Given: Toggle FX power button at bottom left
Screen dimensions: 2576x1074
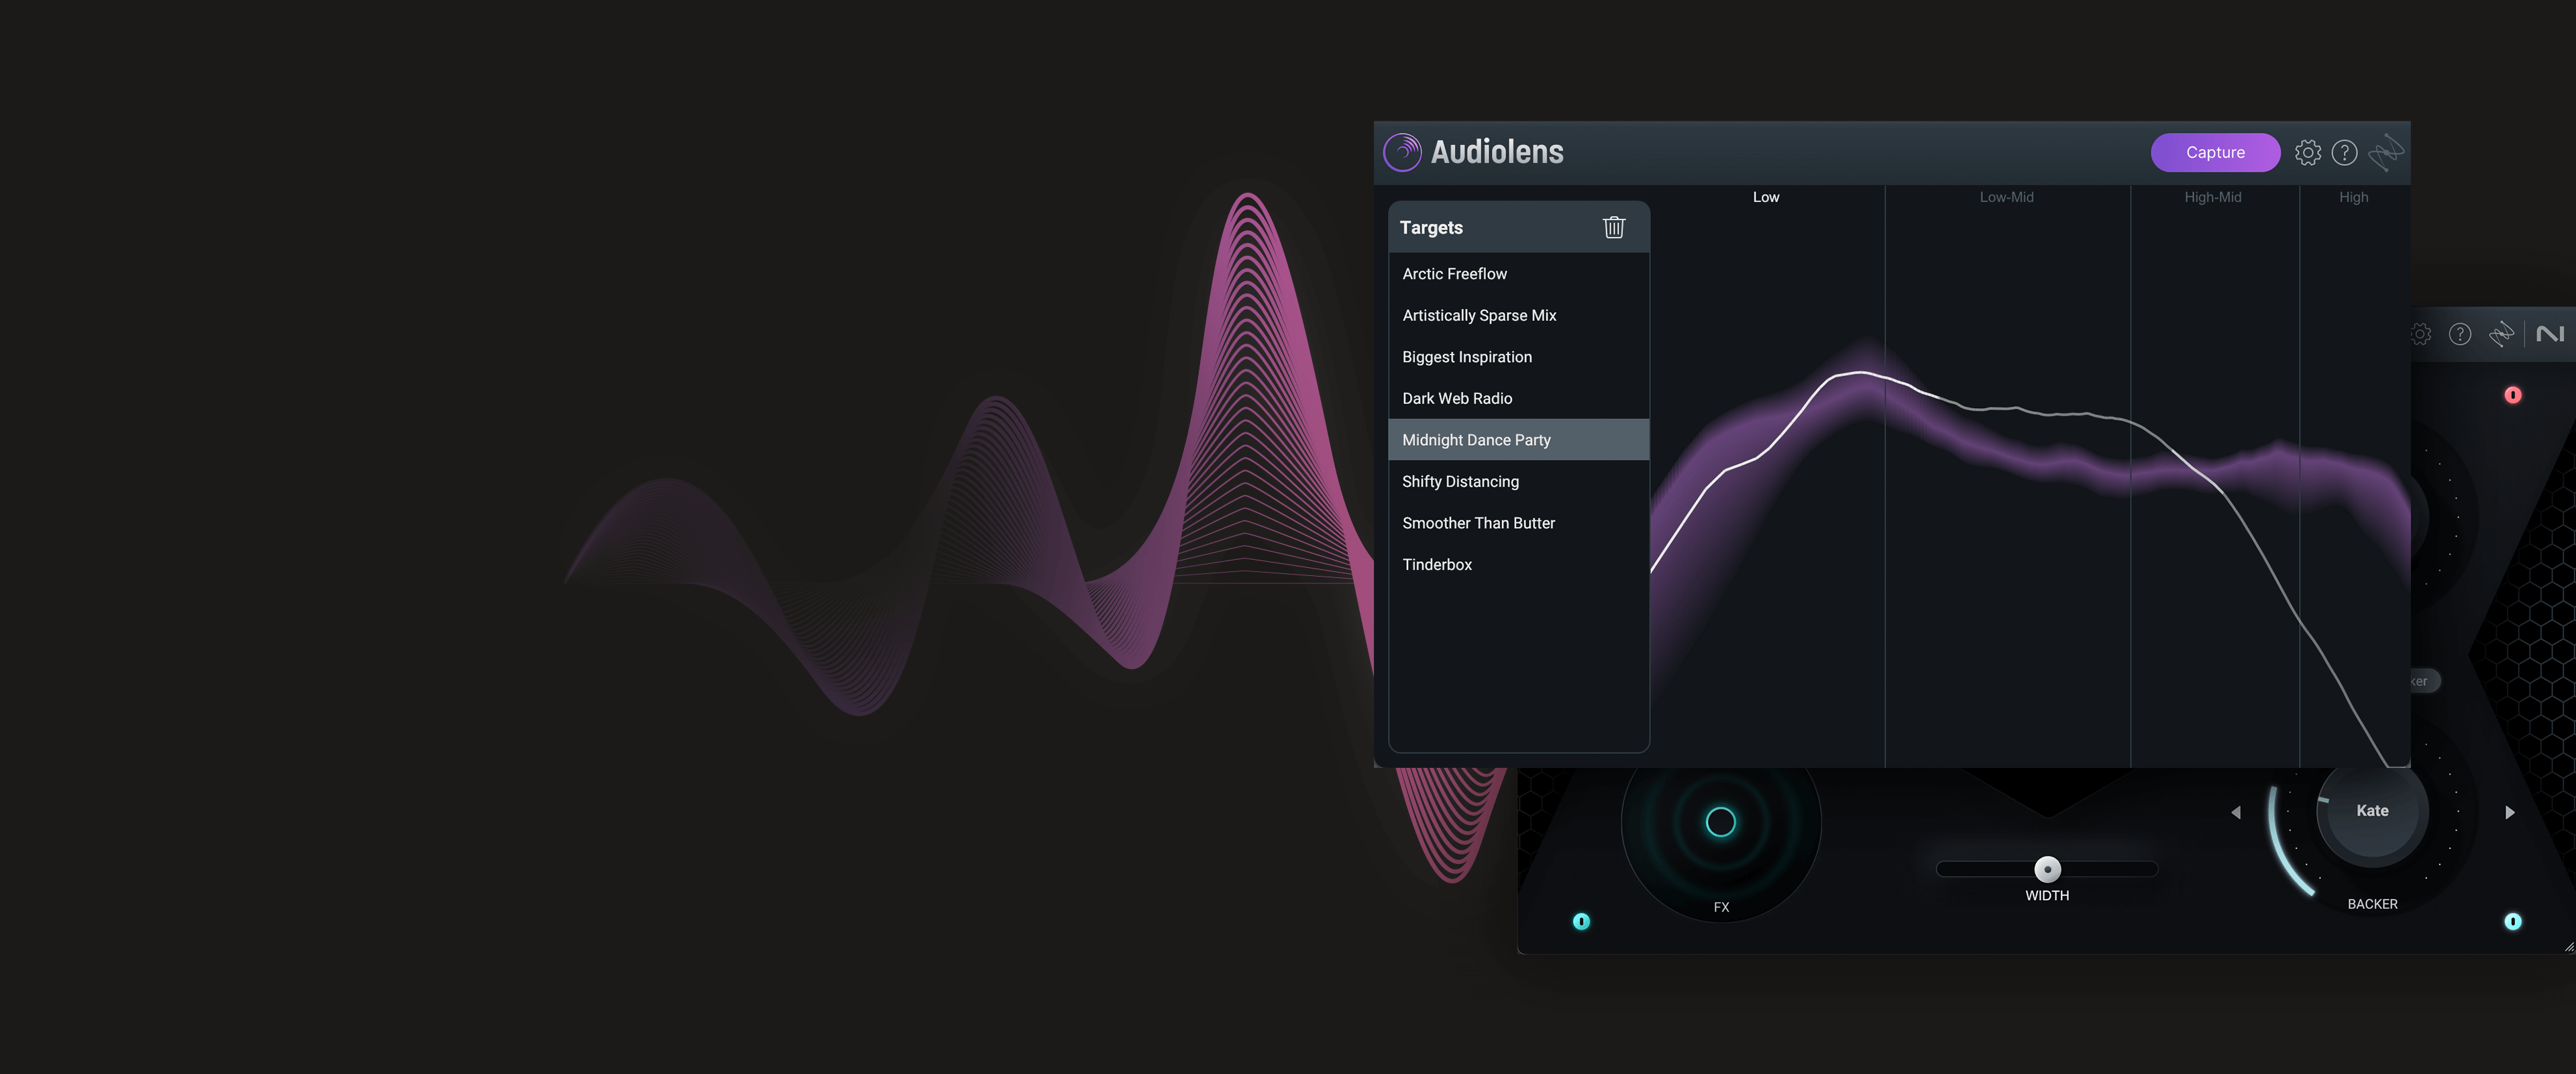Looking at the screenshot, I should pos(1581,921).
